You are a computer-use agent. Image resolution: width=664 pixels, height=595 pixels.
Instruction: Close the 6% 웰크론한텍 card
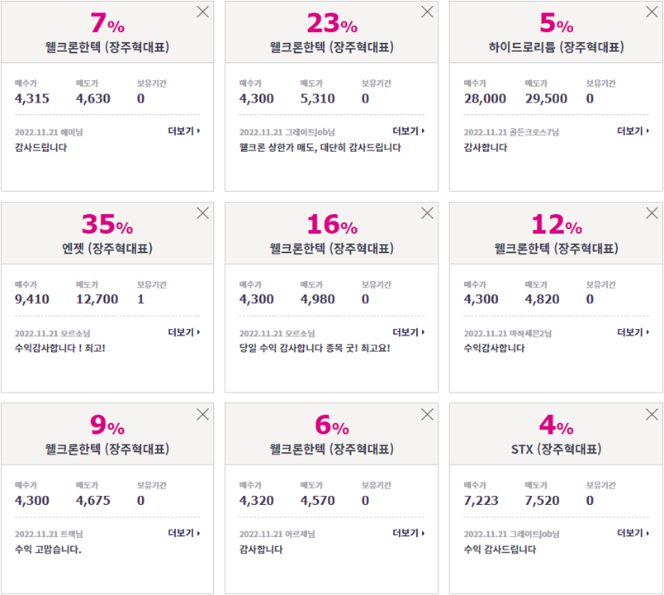coord(427,414)
